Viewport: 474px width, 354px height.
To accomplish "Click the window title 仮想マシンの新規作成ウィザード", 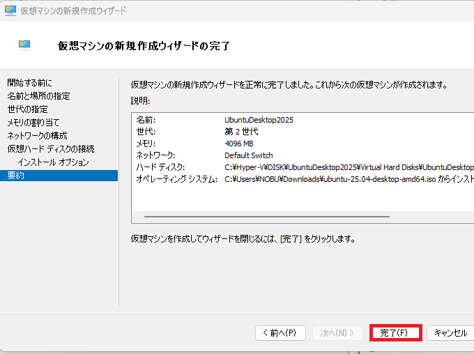I will click(x=73, y=11).
